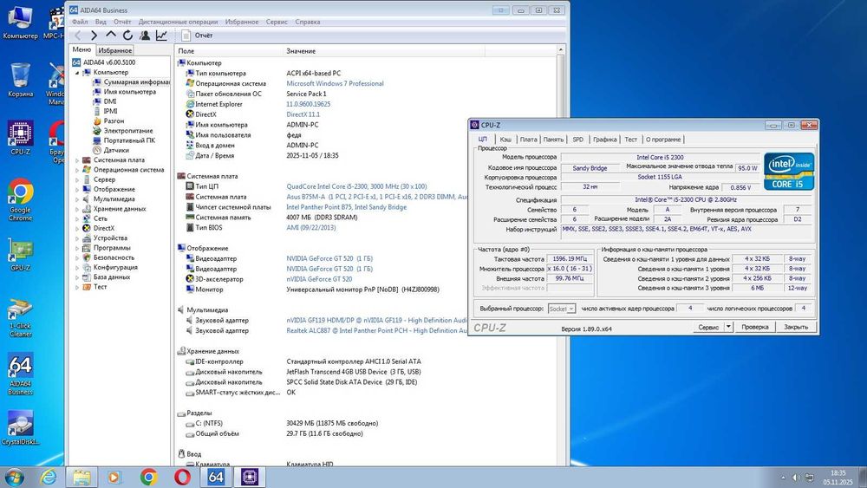This screenshot has width=867, height=488.
Task: Open AIDA64 Business desktop shortcut
Action: [x=21, y=374]
